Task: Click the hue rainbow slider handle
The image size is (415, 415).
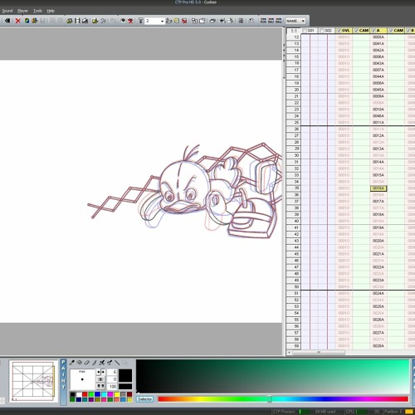Action: (270, 398)
